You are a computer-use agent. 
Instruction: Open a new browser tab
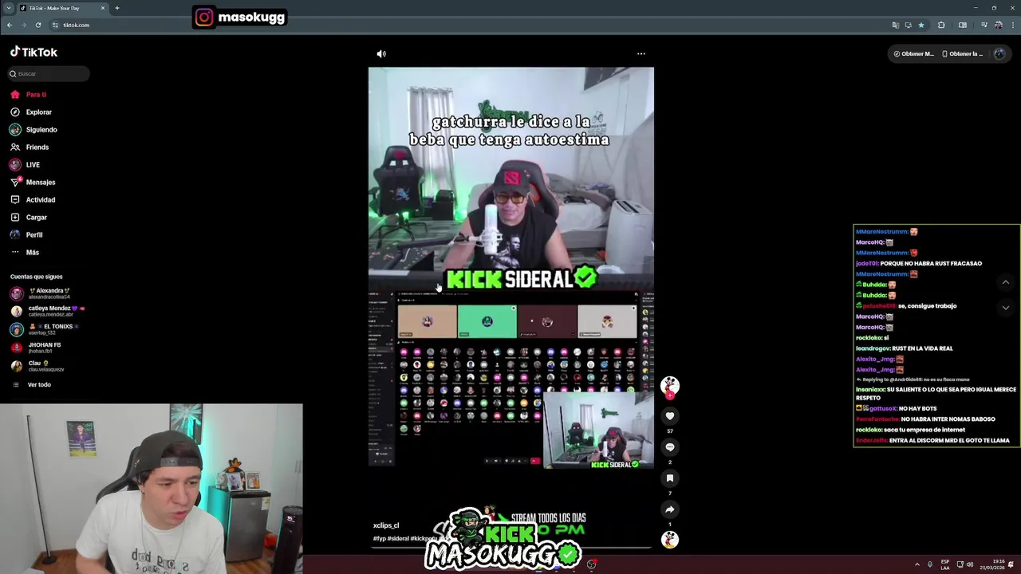116,8
